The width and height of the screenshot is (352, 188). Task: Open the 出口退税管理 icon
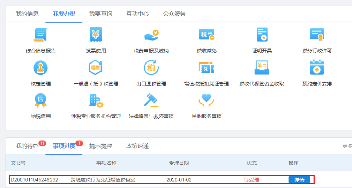(152, 68)
